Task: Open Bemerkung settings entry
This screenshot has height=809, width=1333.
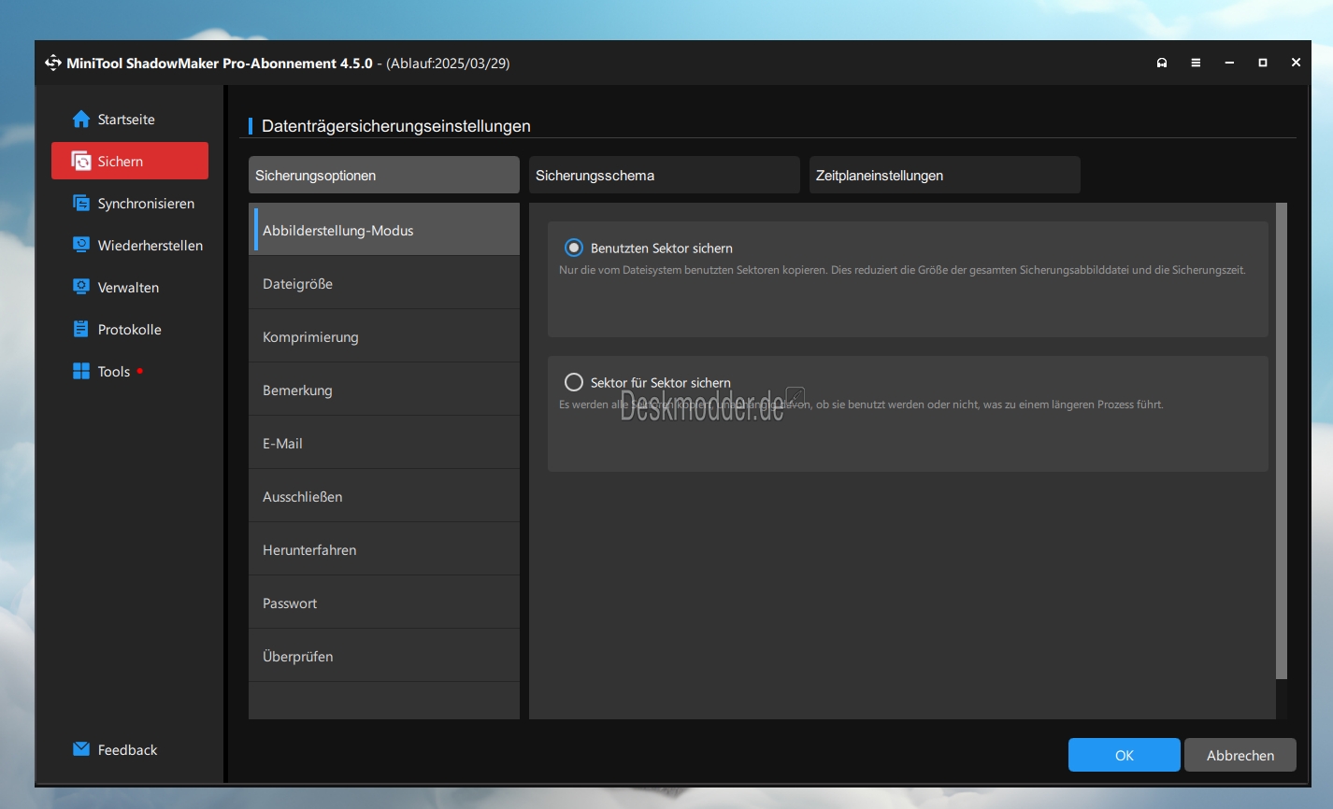Action: 384,390
